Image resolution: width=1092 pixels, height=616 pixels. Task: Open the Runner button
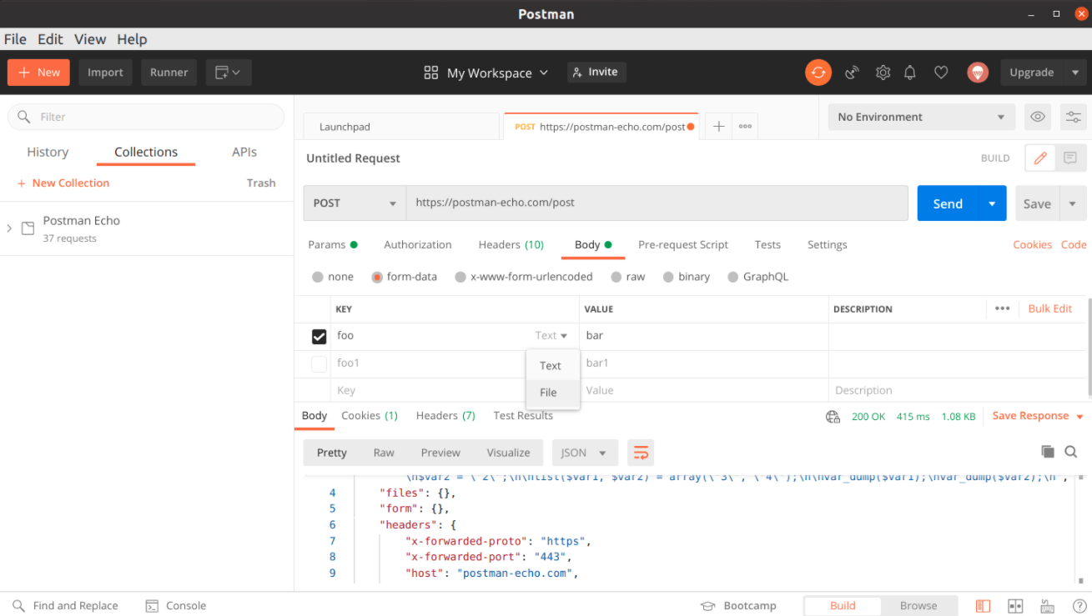click(169, 73)
